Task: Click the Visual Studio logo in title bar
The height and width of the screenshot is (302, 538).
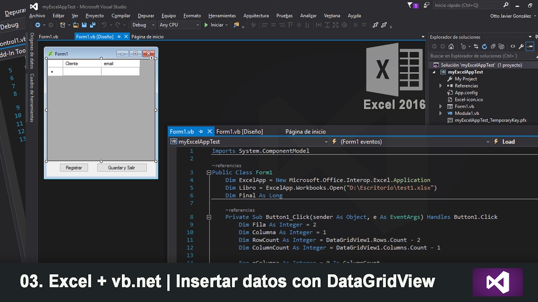Action: click(34, 6)
